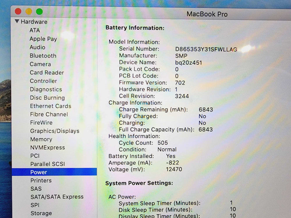Click the voltage value 12470
This screenshot has width=291, height=218.
pos(174,169)
